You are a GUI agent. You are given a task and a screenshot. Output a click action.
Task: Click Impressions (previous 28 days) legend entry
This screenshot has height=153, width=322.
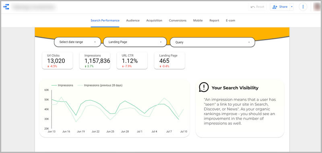pos(100,85)
